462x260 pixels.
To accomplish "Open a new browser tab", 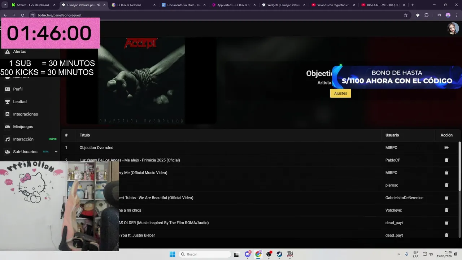I will coord(413,5).
